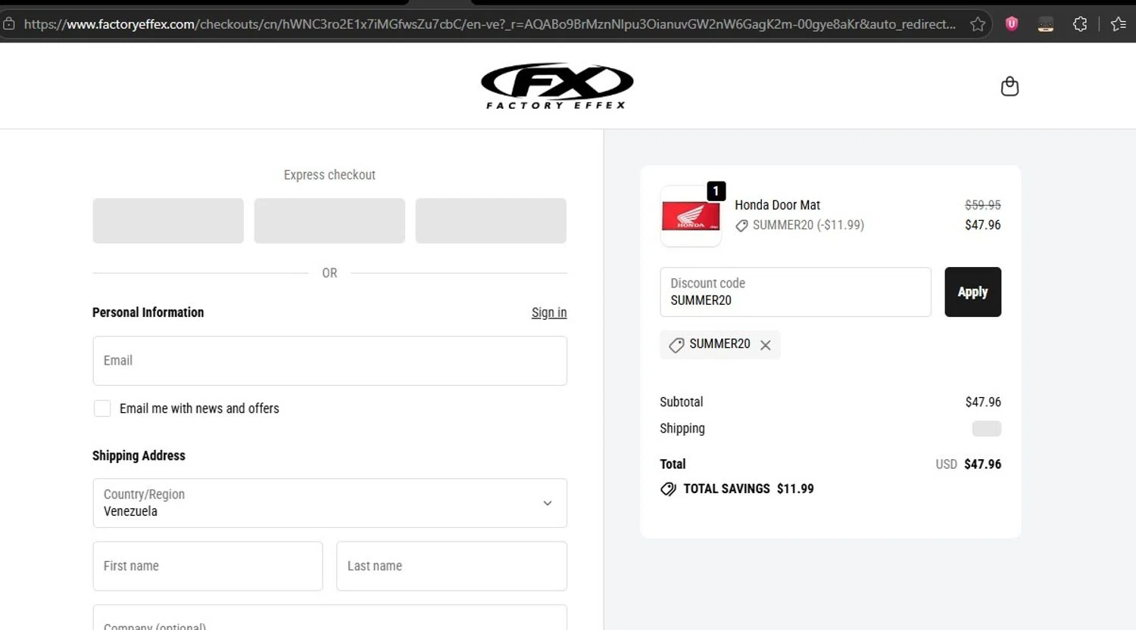Click in the Discount code field

click(x=795, y=292)
